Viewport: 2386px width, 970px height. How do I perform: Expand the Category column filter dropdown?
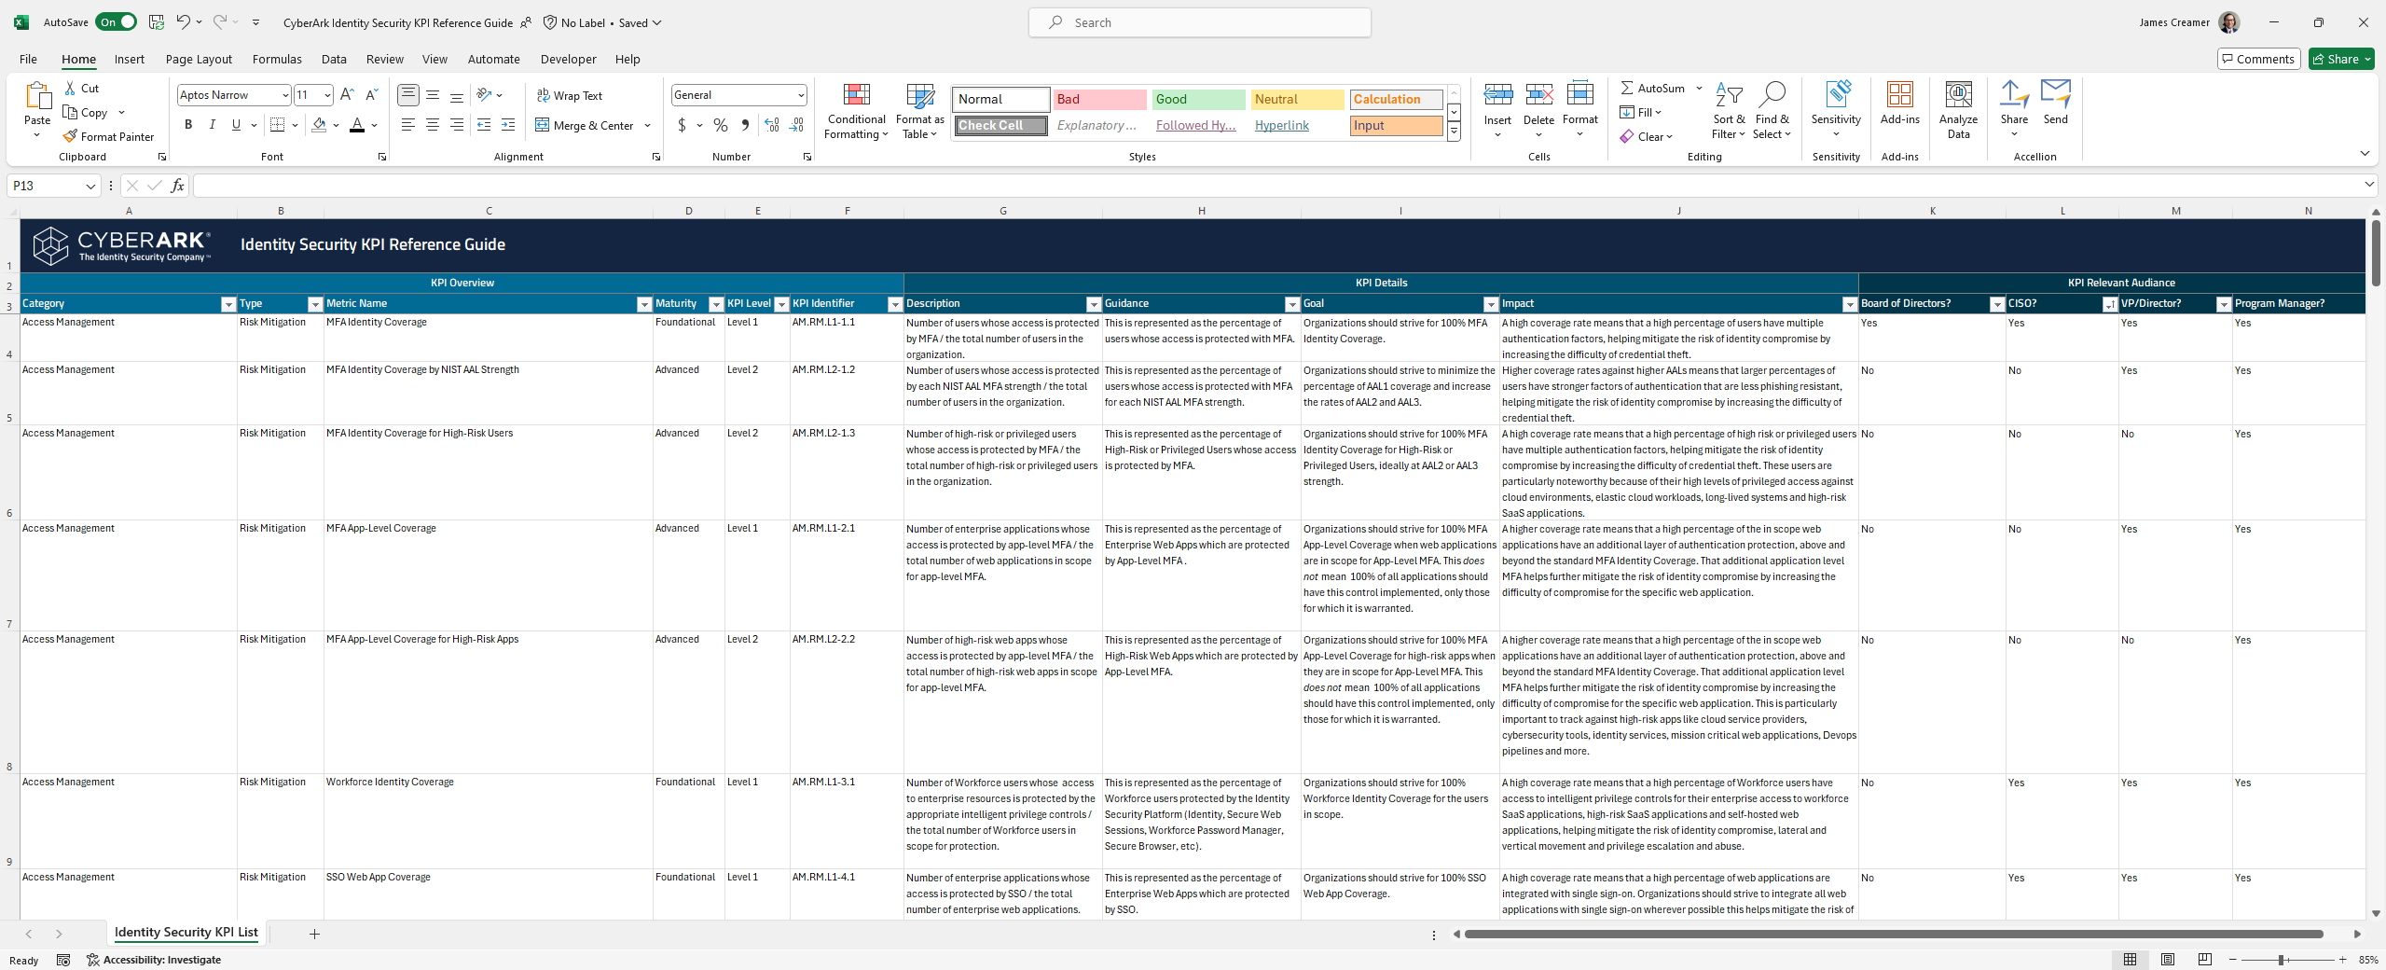point(228,304)
